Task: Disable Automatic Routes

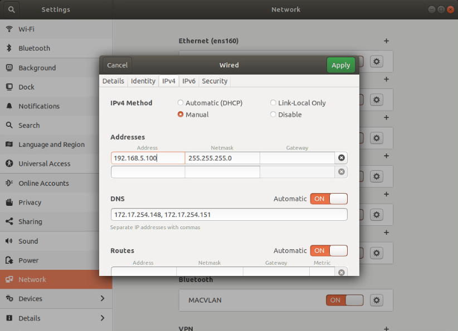Action: click(x=329, y=250)
